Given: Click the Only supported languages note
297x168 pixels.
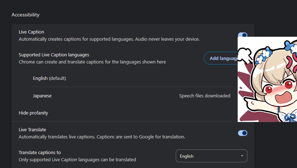Looking at the screenshot, I should point(77,160).
